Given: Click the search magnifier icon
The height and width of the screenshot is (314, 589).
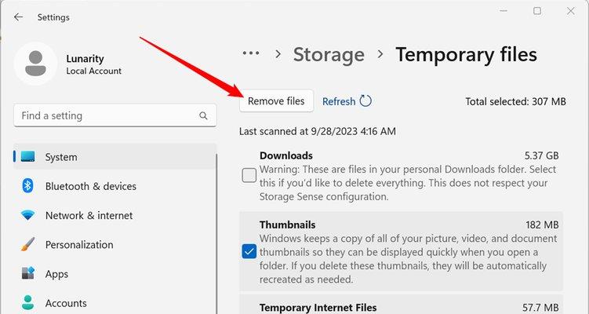Looking at the screenshot, I should [203, 115].
